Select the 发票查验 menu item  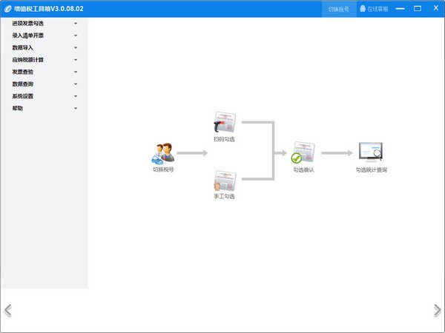(x=23, y=72)
